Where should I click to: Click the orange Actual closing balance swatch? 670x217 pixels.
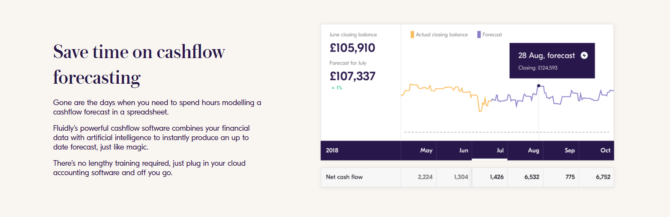(x=412, y=35)
